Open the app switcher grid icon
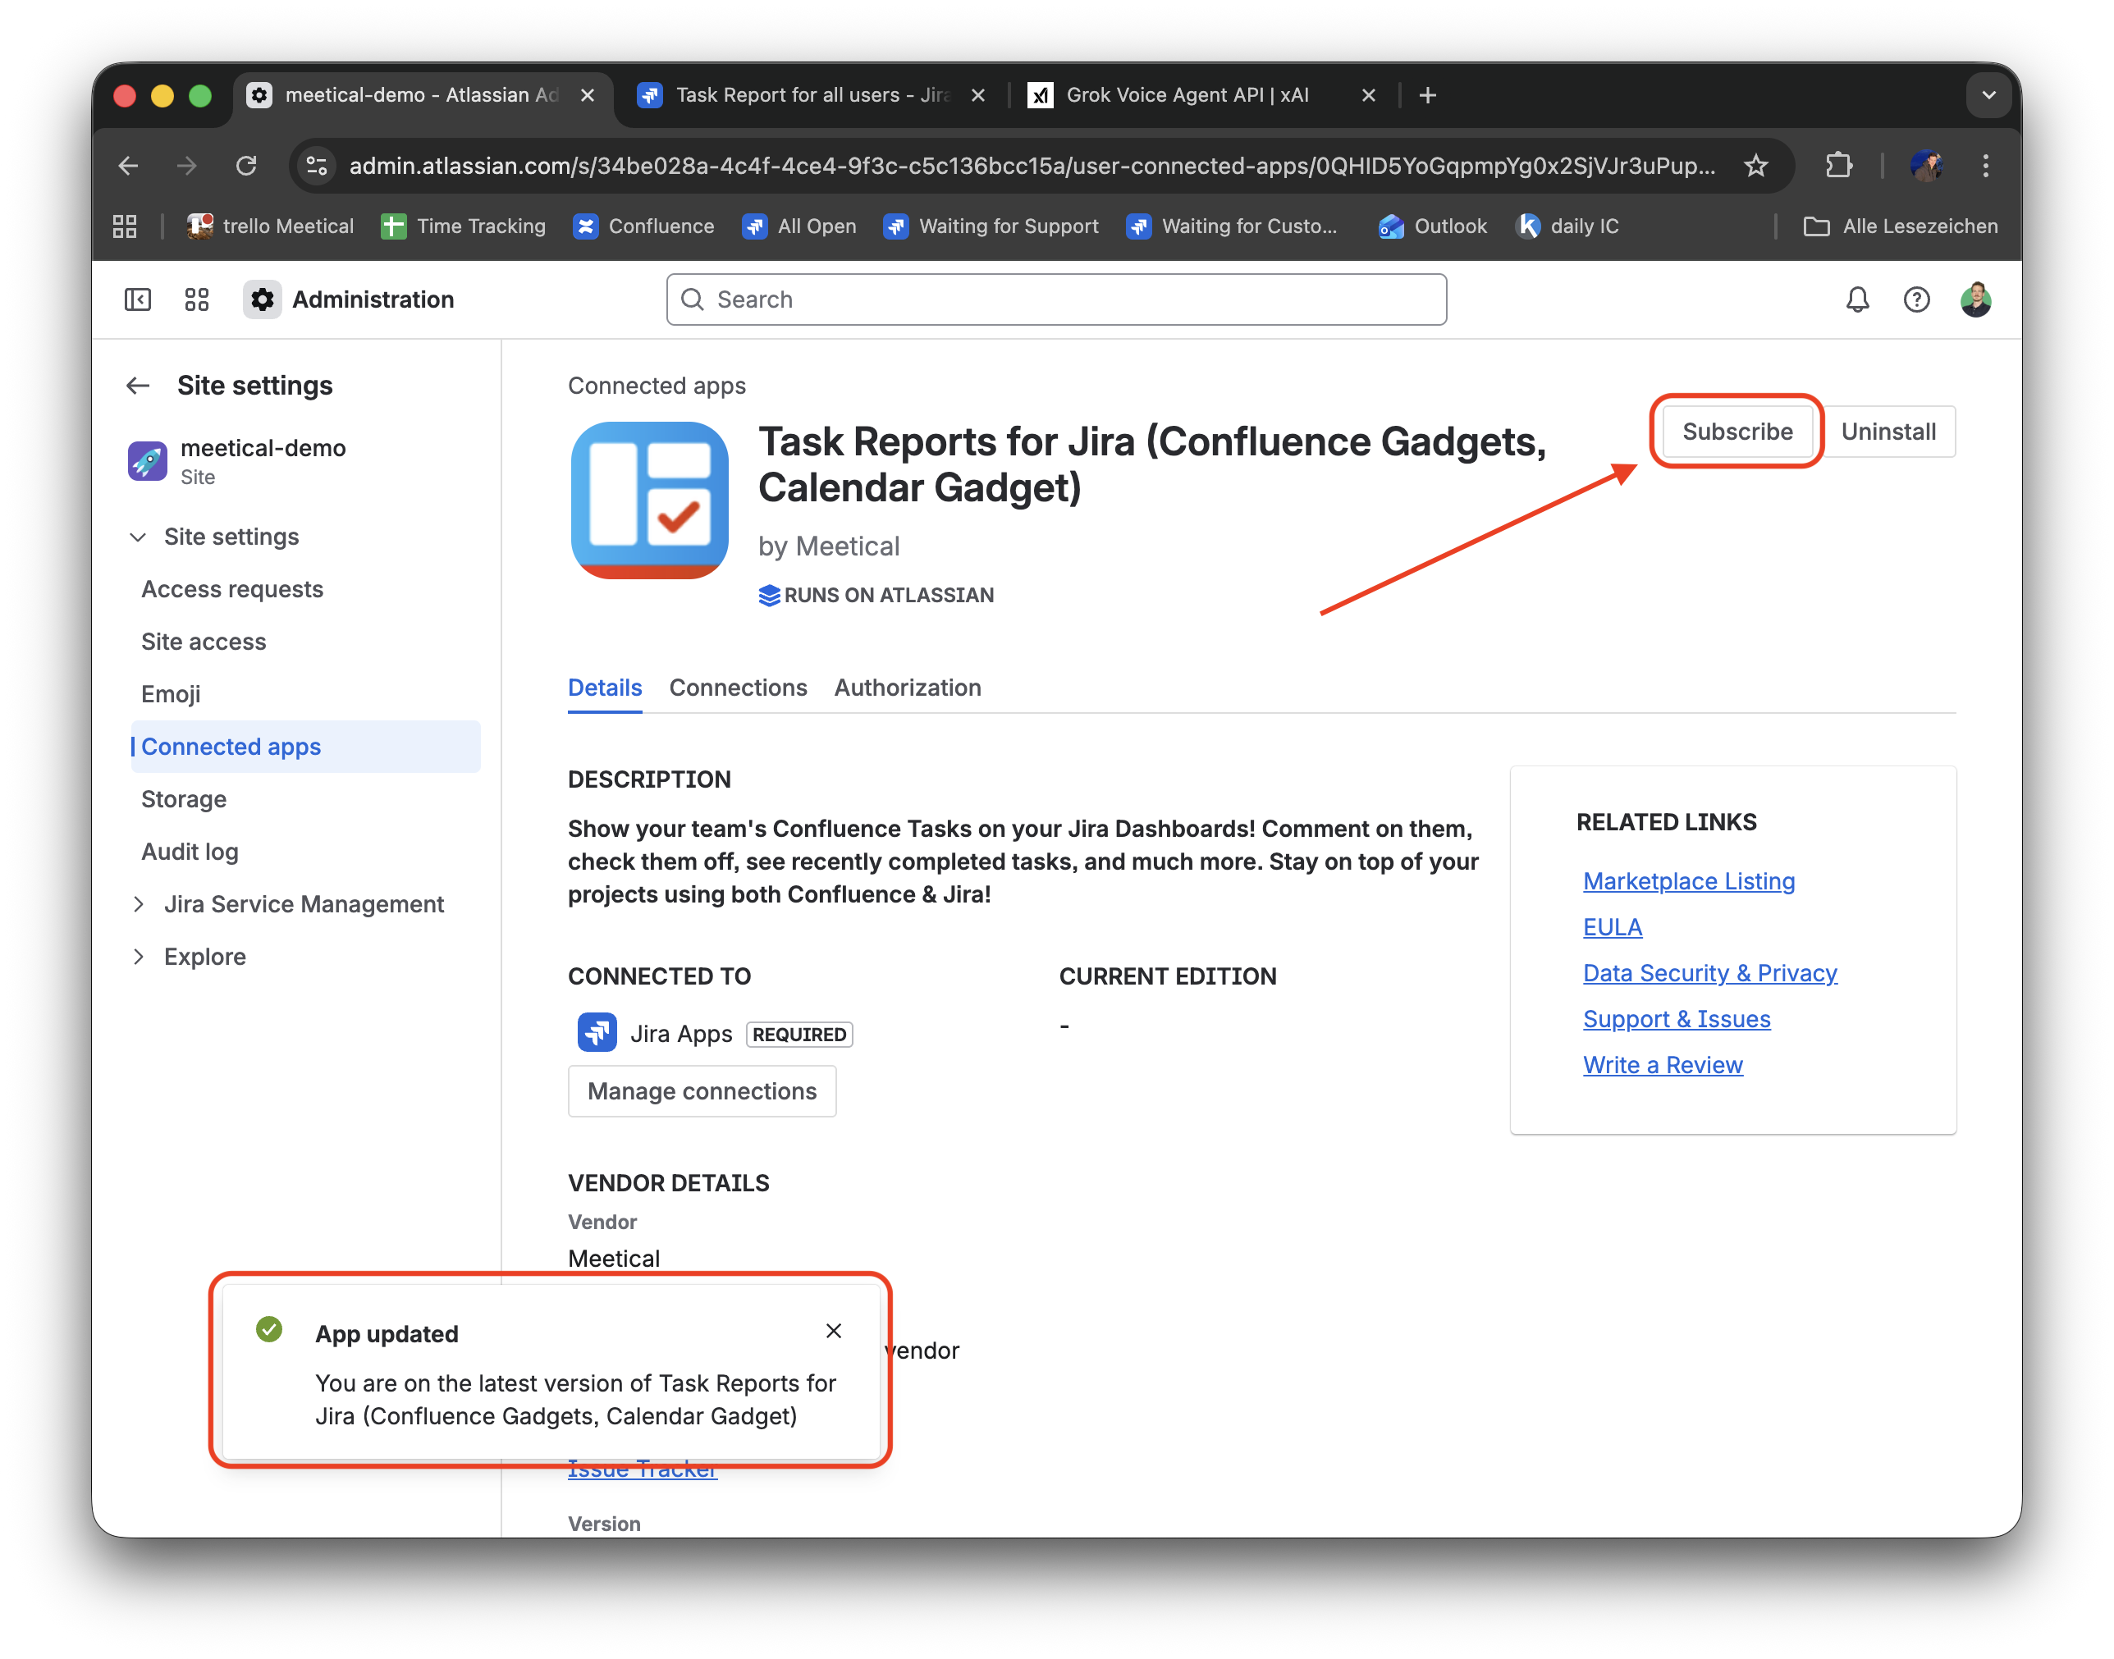 point(196,299)
